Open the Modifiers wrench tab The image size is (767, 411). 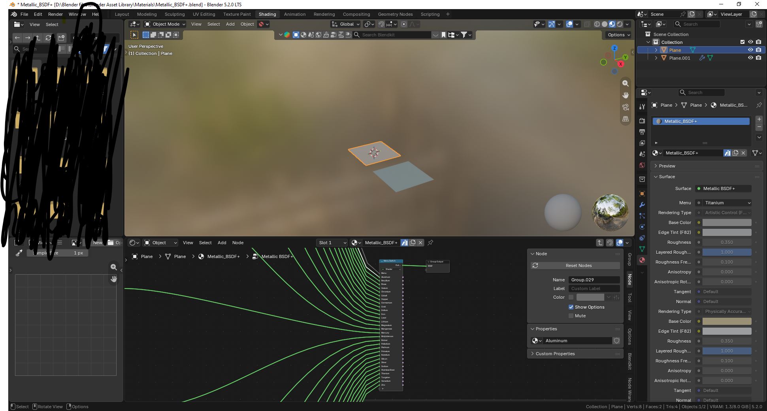[642, 205]
